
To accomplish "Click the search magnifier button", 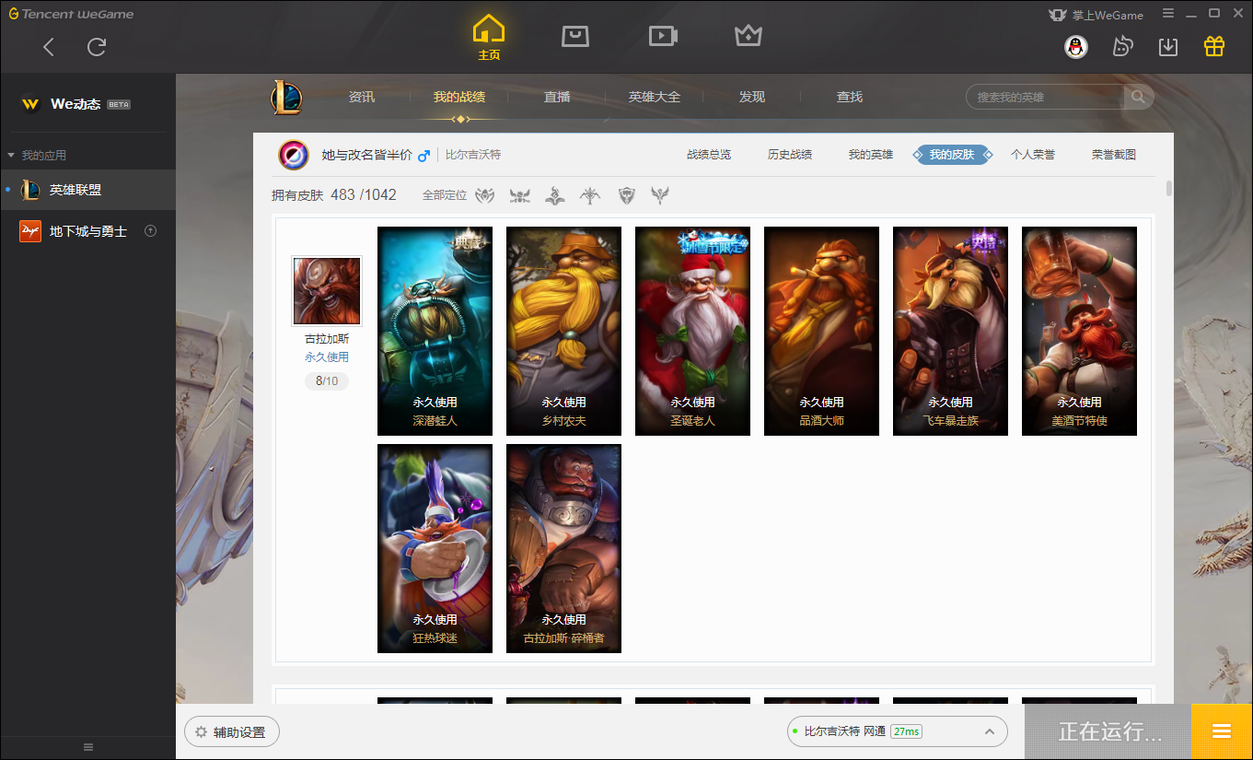I will tap(1139, 97).
